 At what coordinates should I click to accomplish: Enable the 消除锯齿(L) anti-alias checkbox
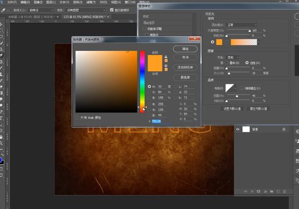click(242, 88)
